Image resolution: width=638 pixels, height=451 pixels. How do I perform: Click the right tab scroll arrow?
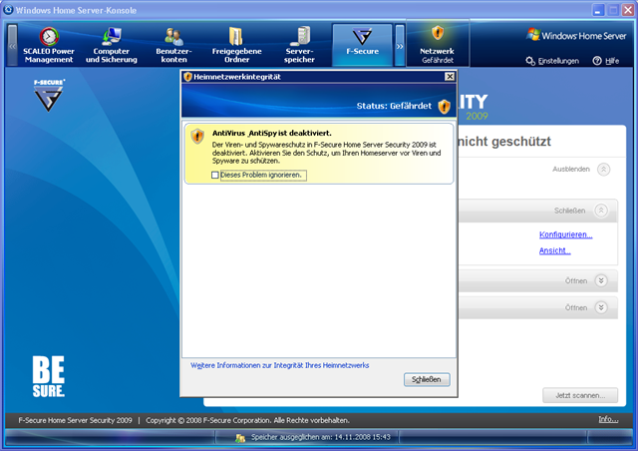tap(400, 46)
